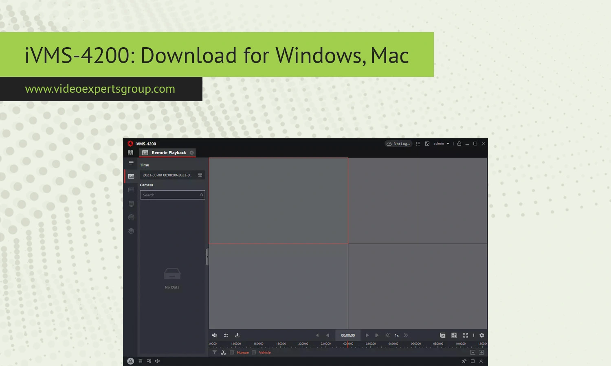
Task: Toggle the alarm sound speaker icon
Action: tap(158, 361)
